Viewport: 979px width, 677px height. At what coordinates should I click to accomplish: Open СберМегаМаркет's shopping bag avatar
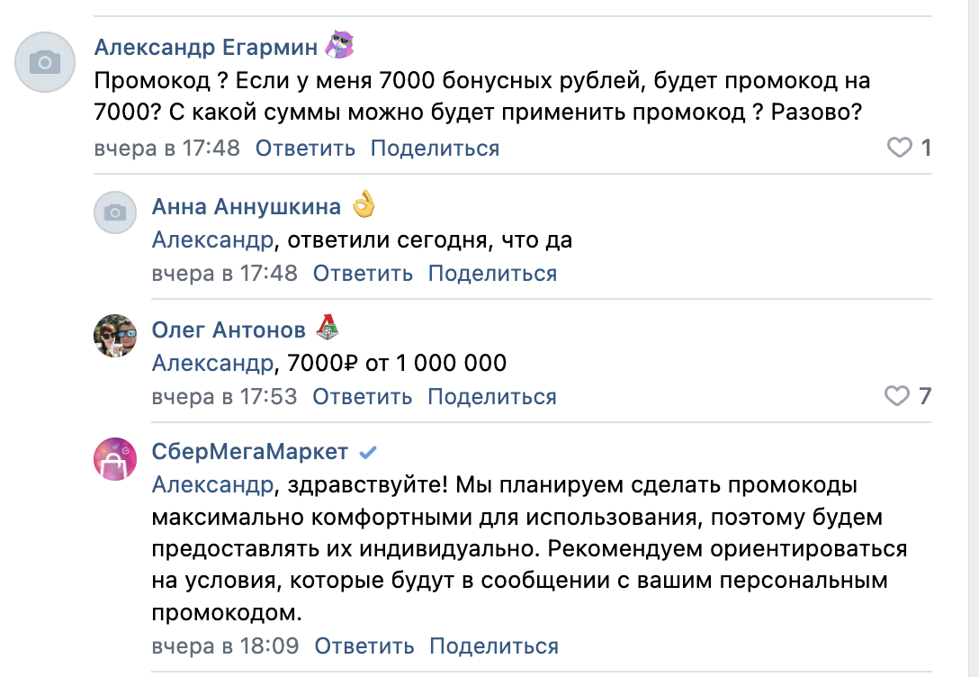pyautogui.click(x=115, y=459)
